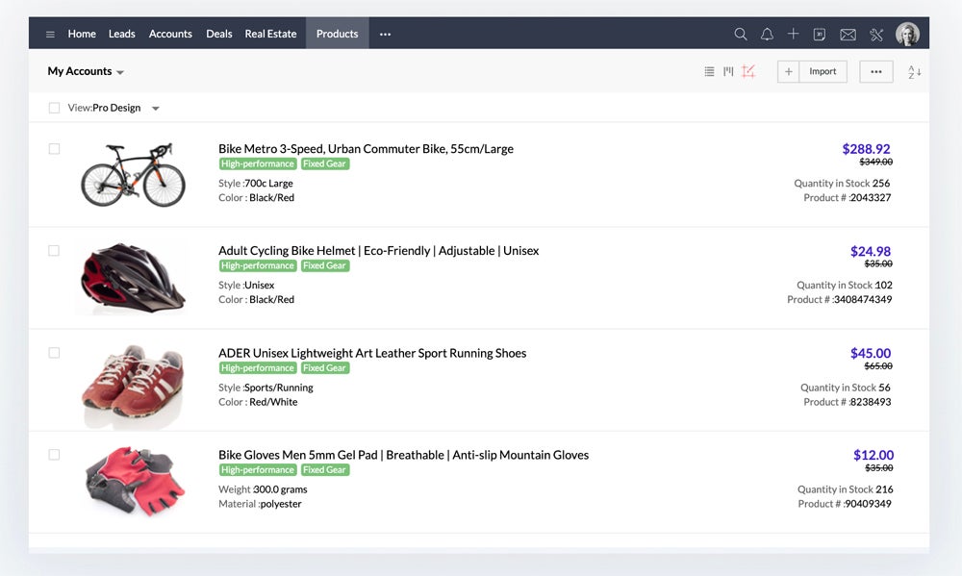
Task: Check the ADER Running Shoes checkbox
Action: (54, 353)
